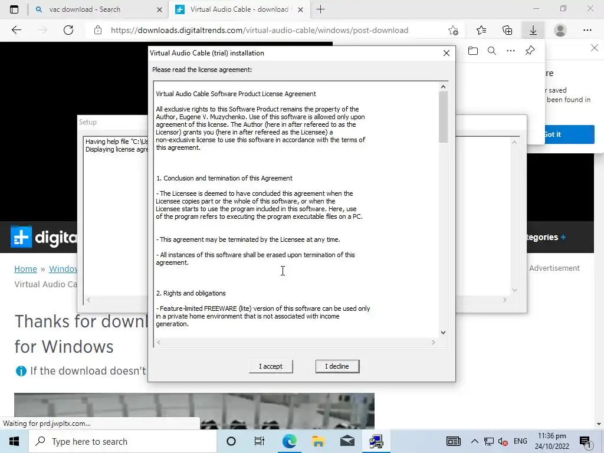Add this page to favorites star icon
Image resolution: width=604 pixels, height=453 pixels.
tap(453, 30)
